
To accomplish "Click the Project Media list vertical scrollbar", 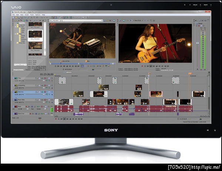I will coord(45,38).
